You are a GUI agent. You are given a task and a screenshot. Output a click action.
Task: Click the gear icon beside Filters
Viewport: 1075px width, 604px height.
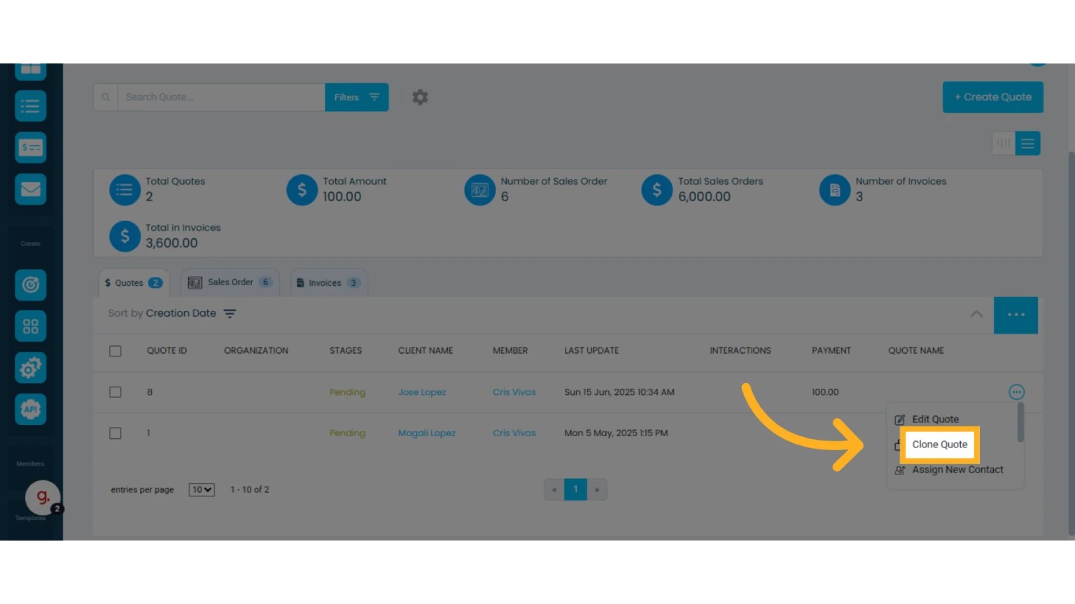[420, 97]
